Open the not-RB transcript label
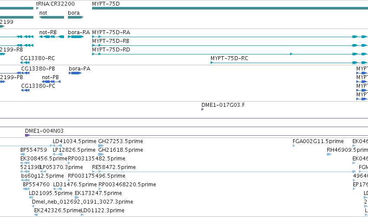 pyautogui.click(x=48, y=32)
